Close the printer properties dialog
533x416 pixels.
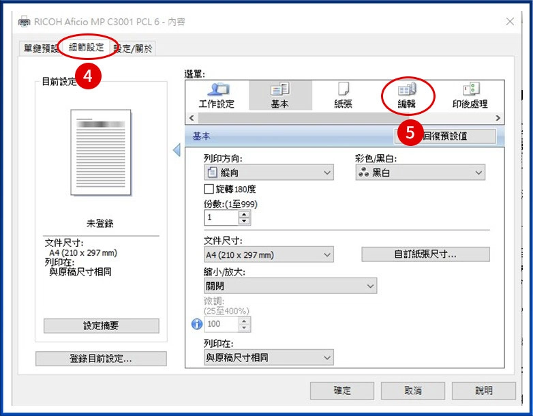(510, 22)
